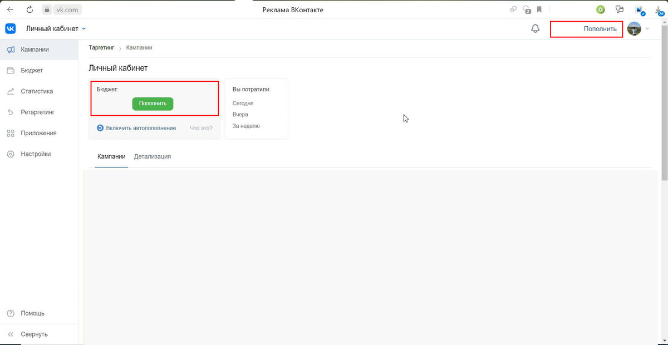
Task: Open the Бюджет wallet sidebar item
Action: pos(39,70)
